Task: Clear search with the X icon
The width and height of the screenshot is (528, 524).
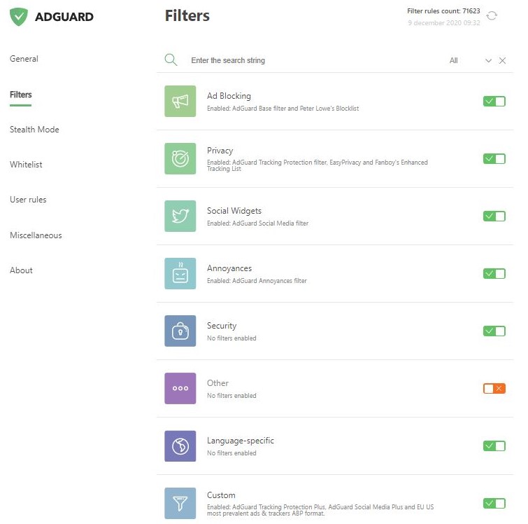Action: tap(502, 60)
